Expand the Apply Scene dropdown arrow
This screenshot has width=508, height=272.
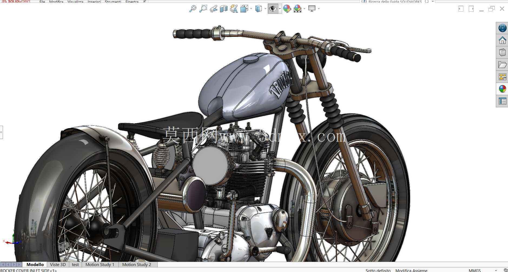point(304,9)
